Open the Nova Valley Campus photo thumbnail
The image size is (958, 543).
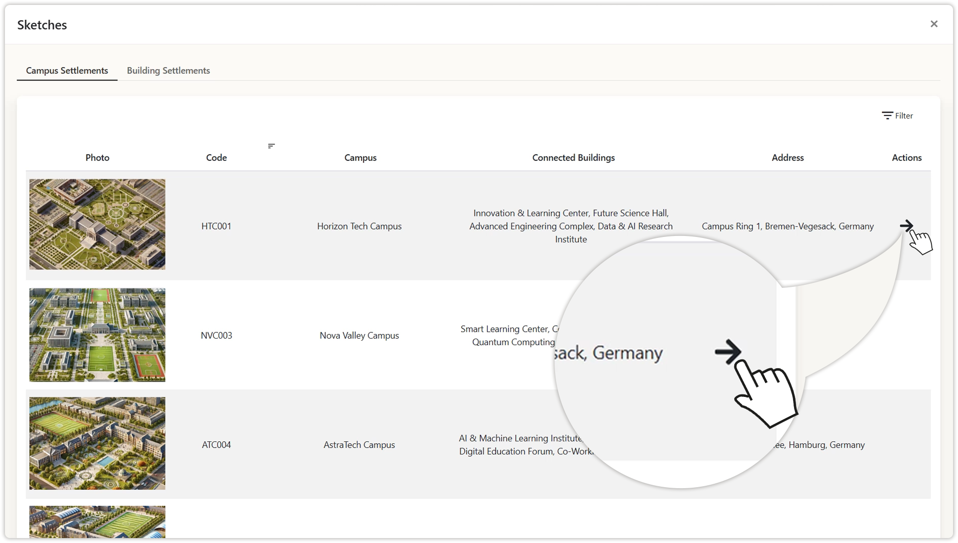pos(97,335)
